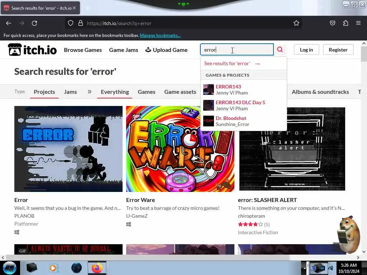Click Upload Game in the header
The image size is (367, 275).
pyautogui.click(x=166, y=50)
